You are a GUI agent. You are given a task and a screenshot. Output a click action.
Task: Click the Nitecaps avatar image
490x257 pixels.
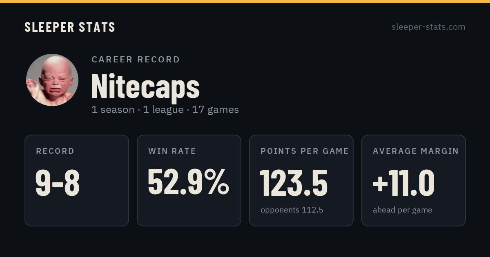tap(52, 80)
